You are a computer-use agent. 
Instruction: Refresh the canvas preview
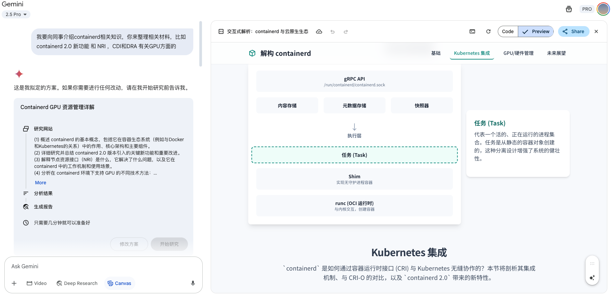click(488, 31)
